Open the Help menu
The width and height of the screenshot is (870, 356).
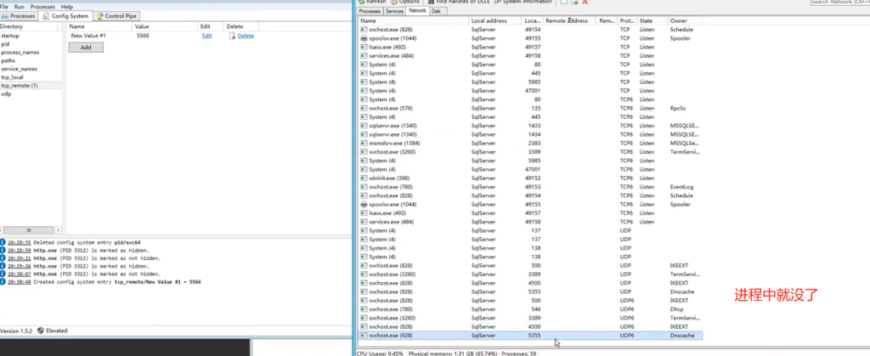[66, 7]
